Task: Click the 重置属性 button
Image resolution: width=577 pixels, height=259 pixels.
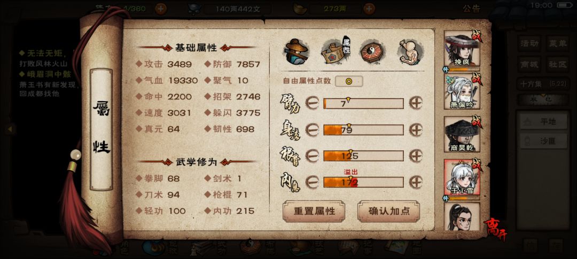Action: [314, 212]
